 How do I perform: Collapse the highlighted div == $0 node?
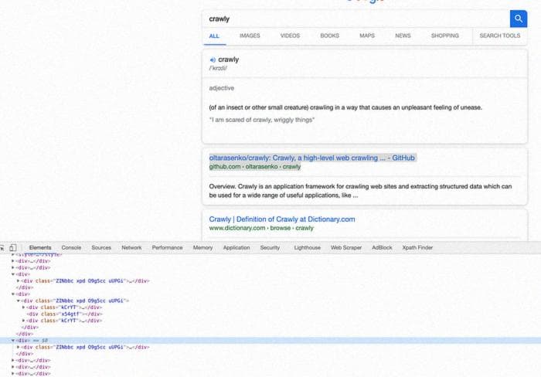click(13, 341)
